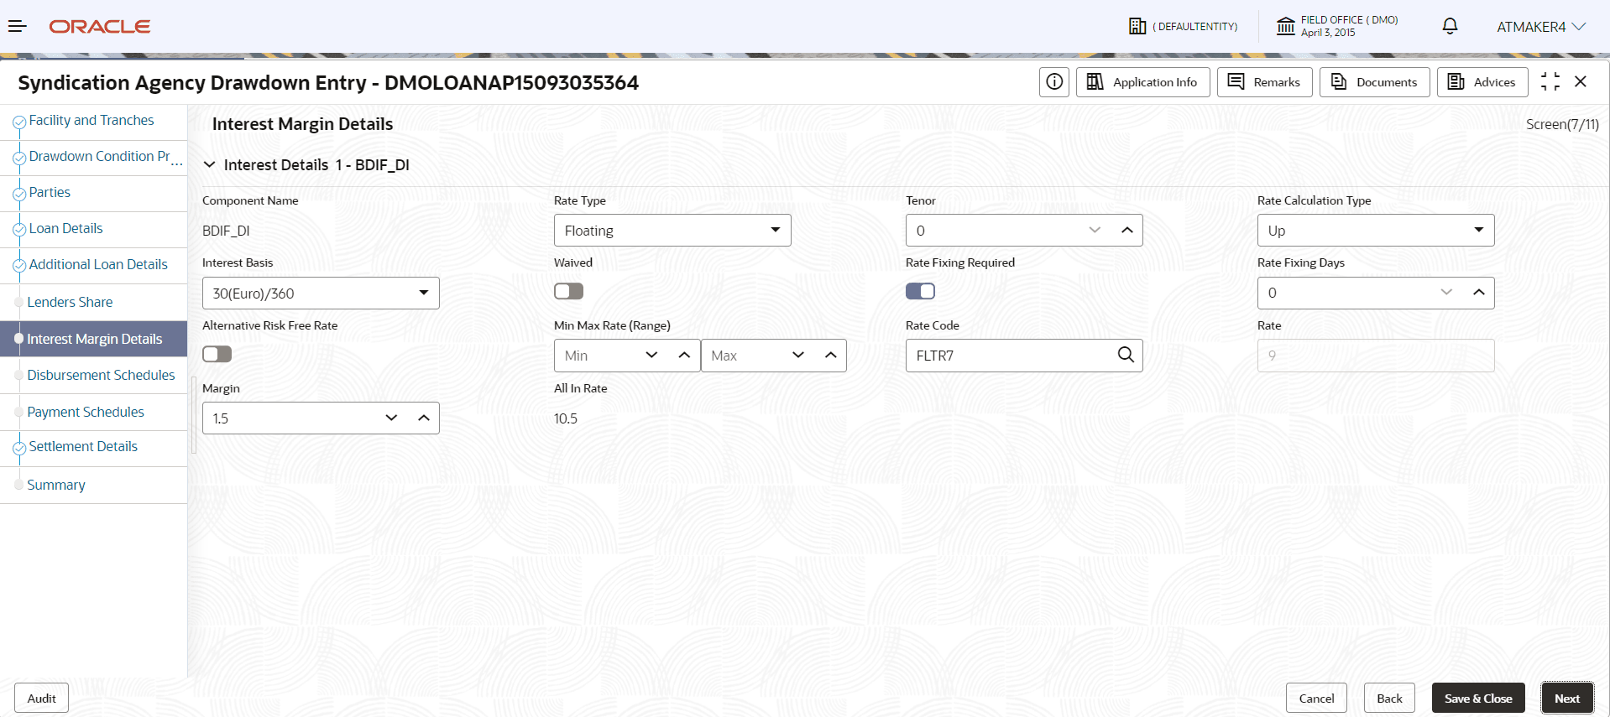The height and width of the screenshot is (717, 1610).
Task: Open the DEFAULTENTITY building icon
Action: tap(1137, 27)
